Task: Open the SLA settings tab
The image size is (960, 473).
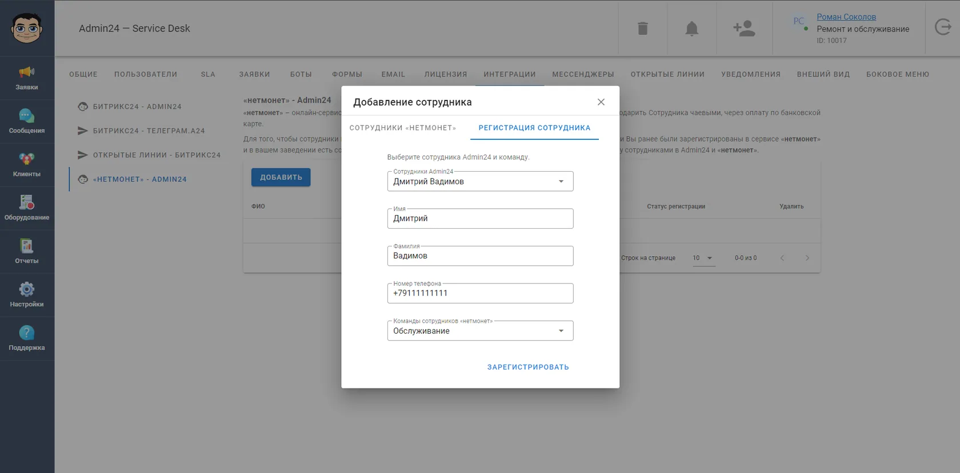Action: tap(208, 74)
